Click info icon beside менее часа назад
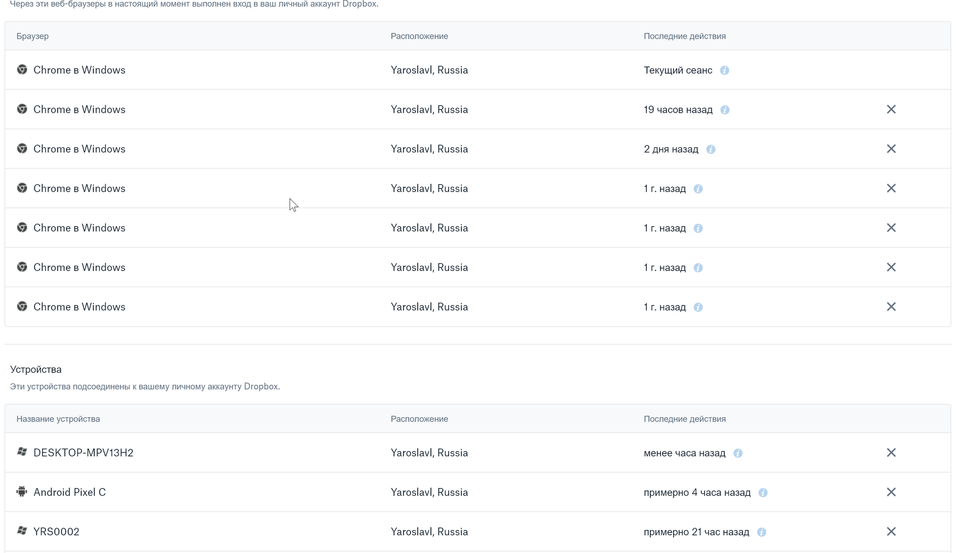This screenshot has height=553, width=956. 738,453
